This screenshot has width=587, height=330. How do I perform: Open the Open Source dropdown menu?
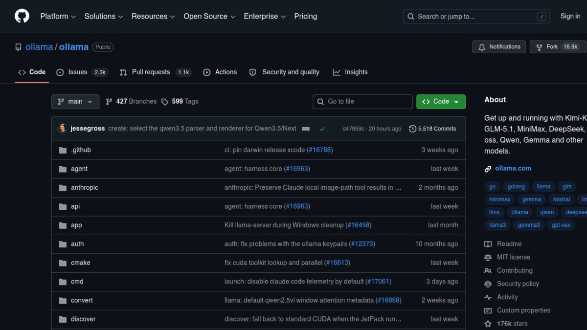click(x=209, y=16)
